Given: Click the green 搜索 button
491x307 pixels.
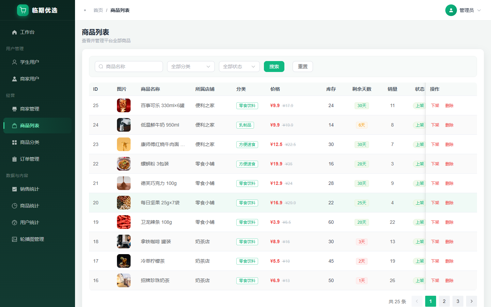Looking at the screenshot, I should pyautogui.click(x=274, y=67).
